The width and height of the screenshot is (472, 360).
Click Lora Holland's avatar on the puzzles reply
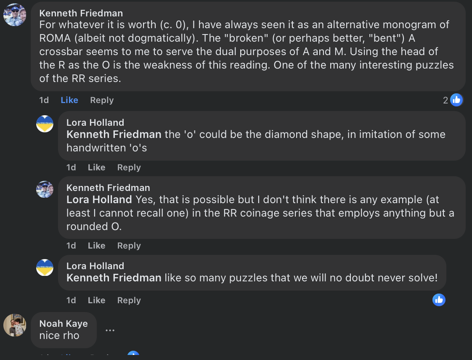[x=45, y=267]
